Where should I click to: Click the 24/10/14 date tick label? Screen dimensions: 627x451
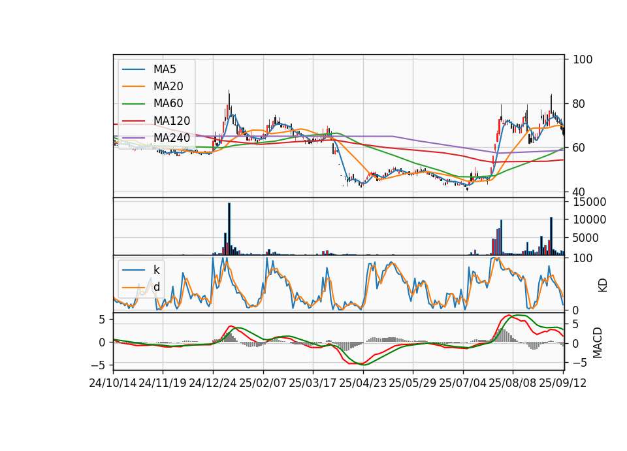(113, 383)
